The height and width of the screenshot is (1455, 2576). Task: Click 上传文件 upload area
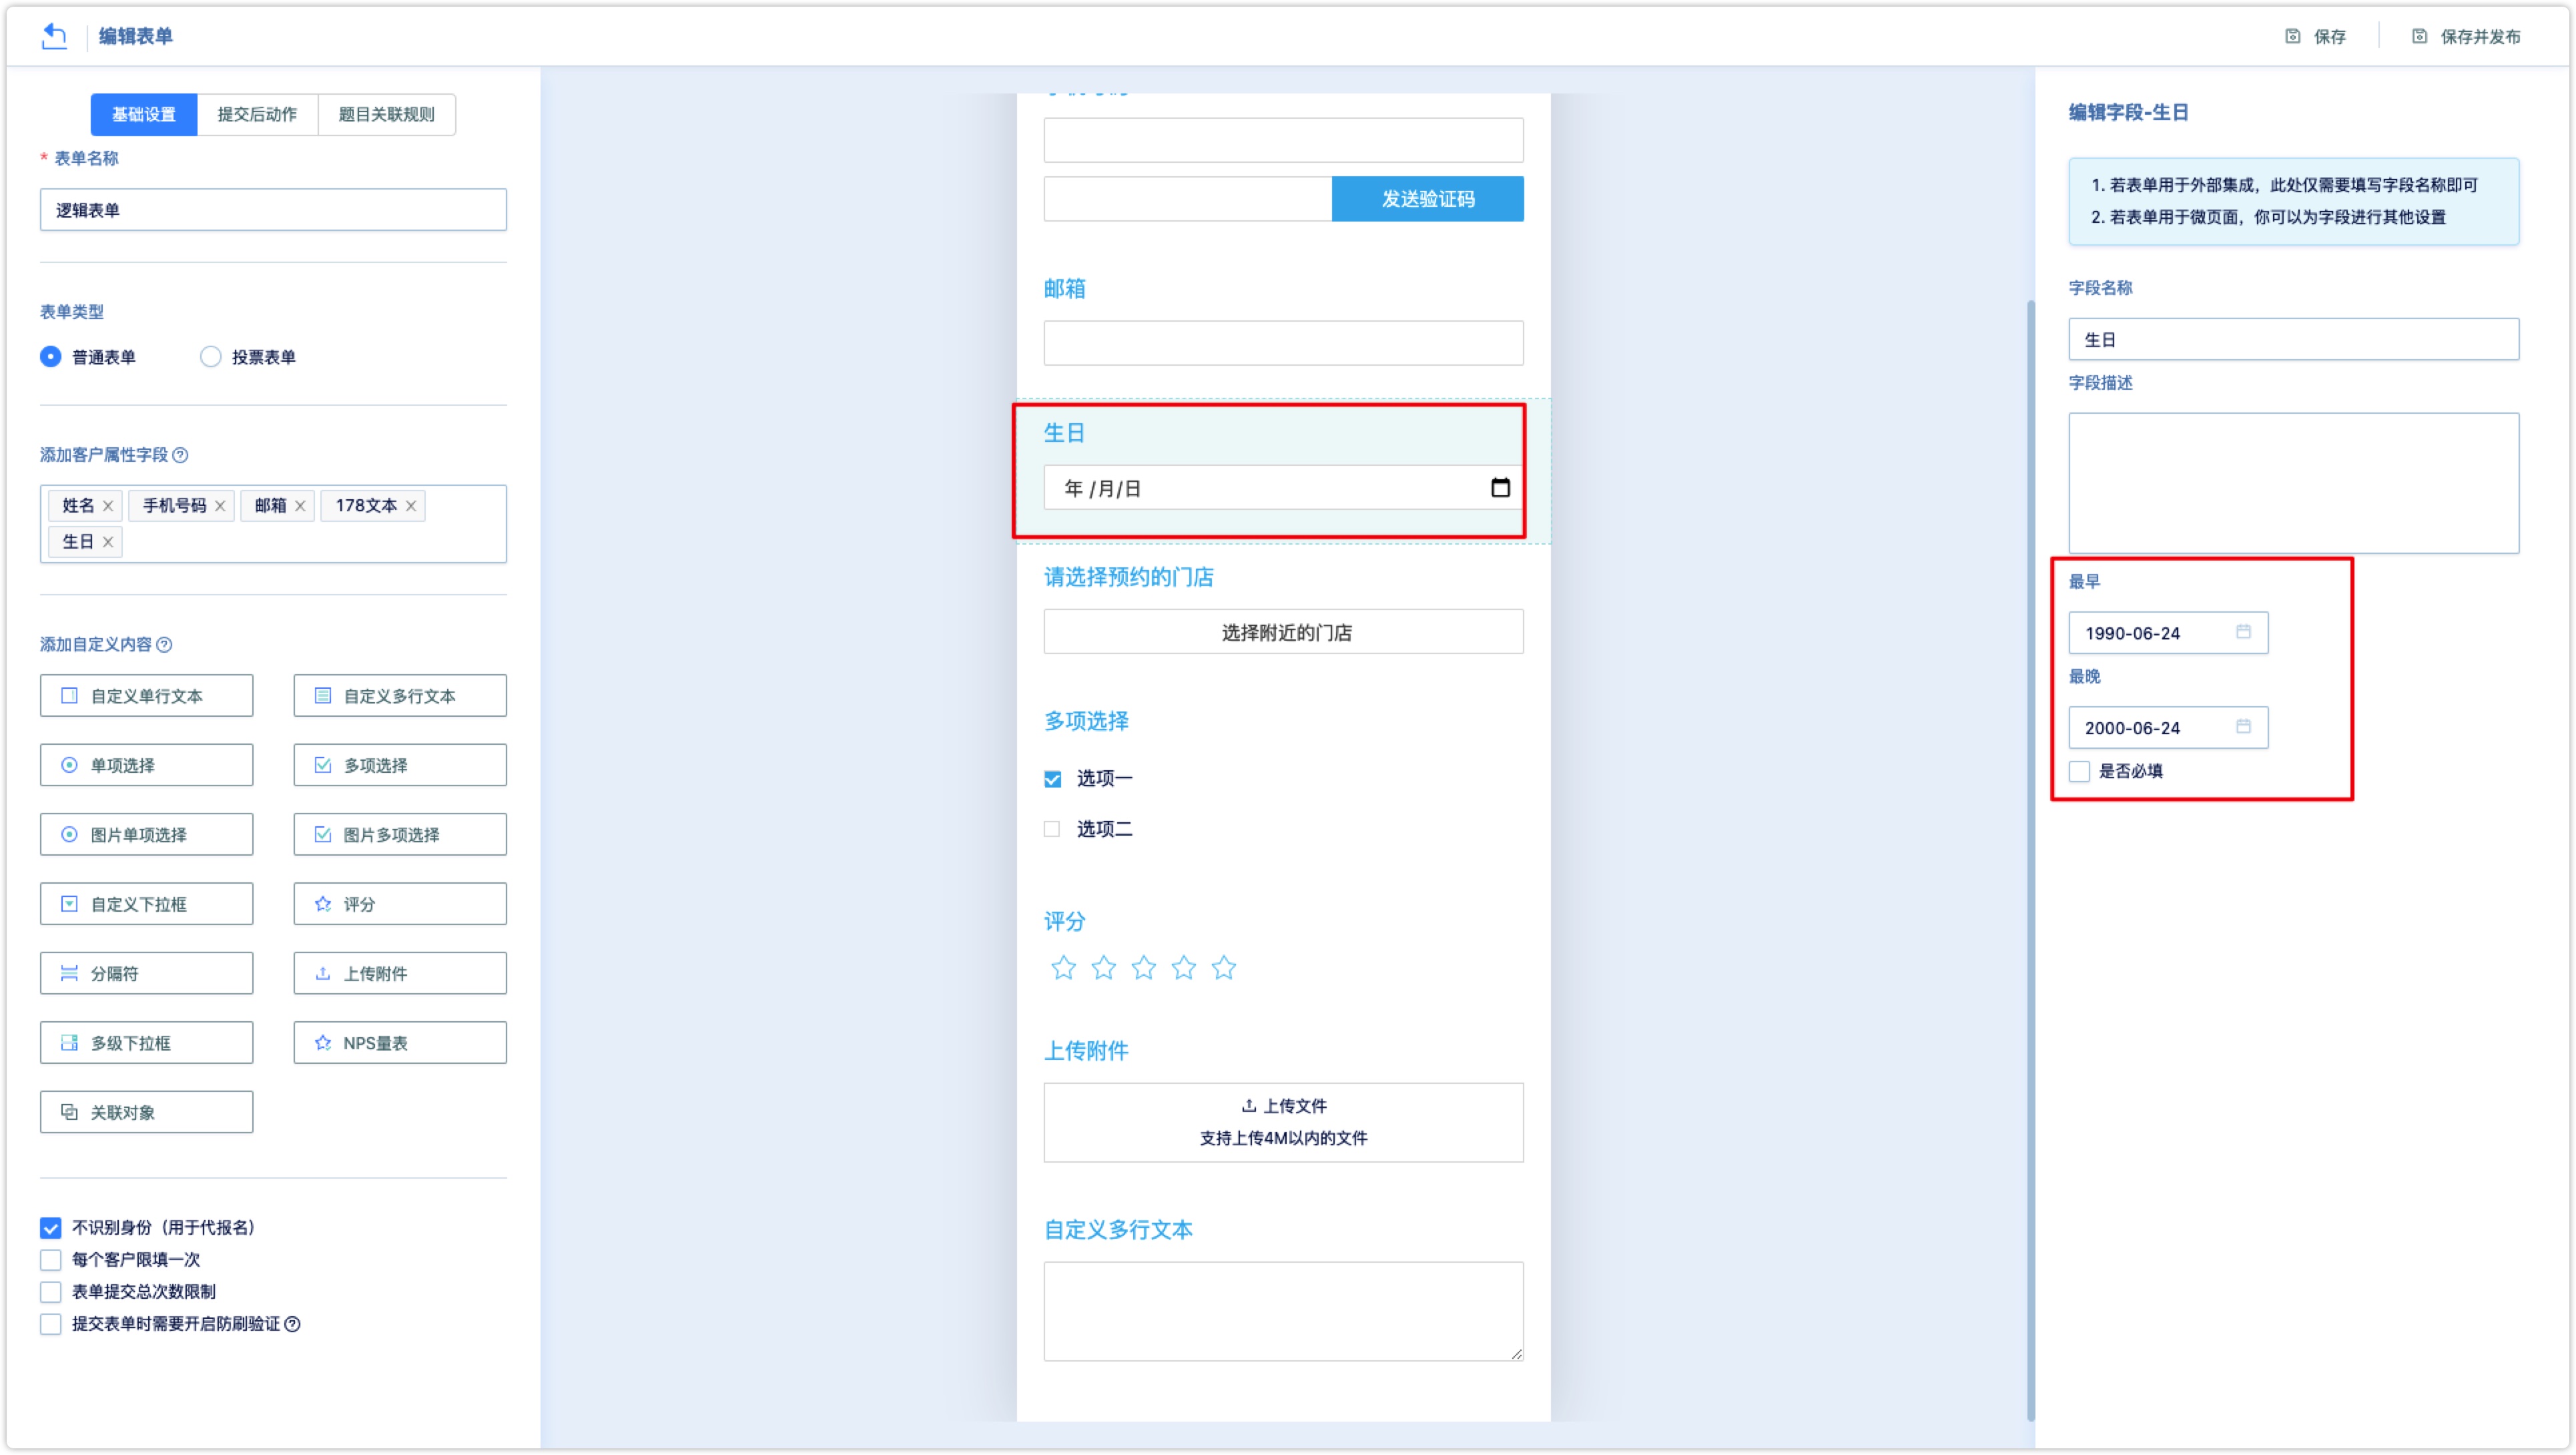point(1284,1123)
